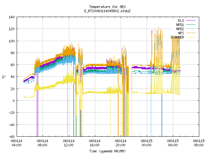Click the y-axis value 140
The height and width of the screenshot is (154, 205).
12,17
